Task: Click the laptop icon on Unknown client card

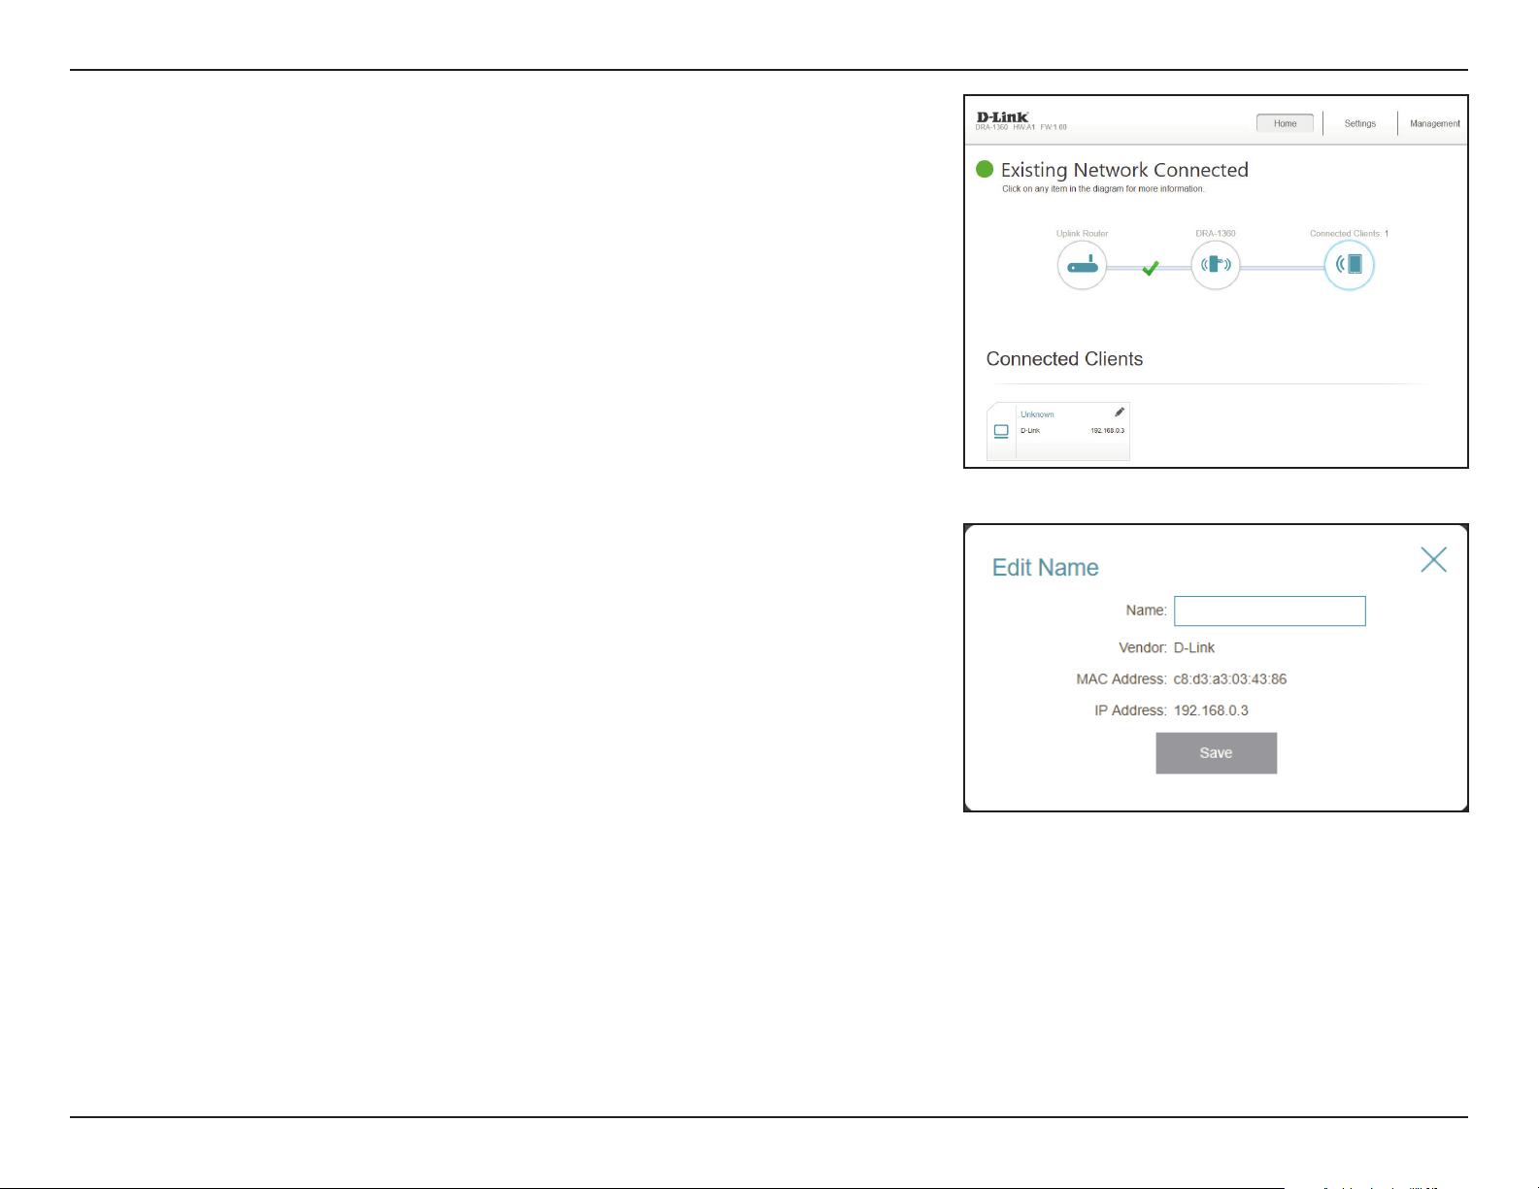Action: (x=1001, y=431)
